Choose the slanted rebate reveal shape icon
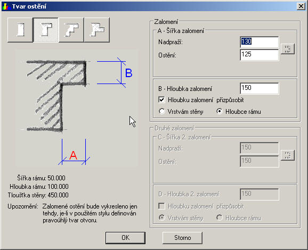The width and height of the screenshot is (308, 250). point(71,30)
